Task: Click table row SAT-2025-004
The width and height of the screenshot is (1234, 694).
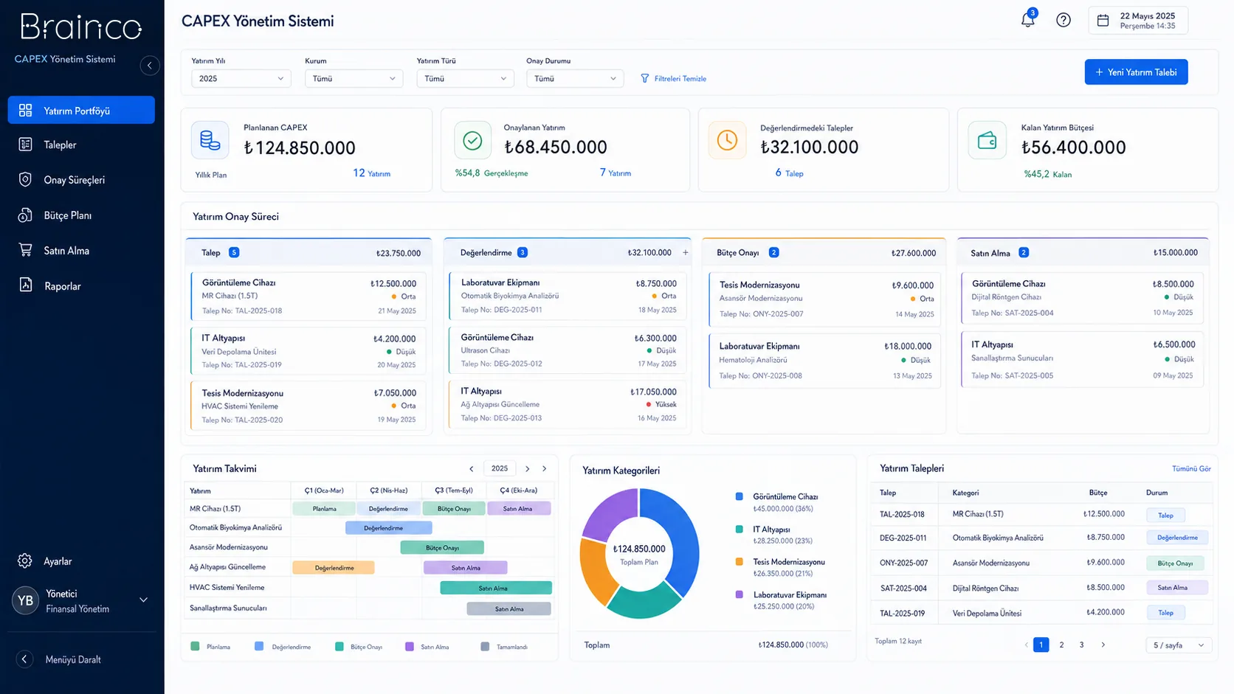Action: pos(1043,588)
